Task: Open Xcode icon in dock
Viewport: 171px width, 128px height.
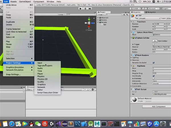Action: pyautogui.click(x=84, y=124)
